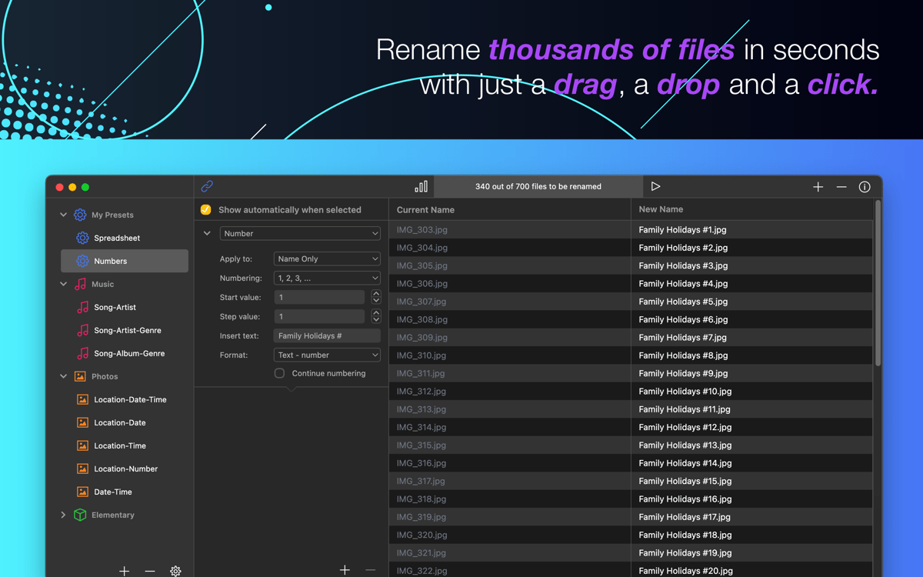Add a preset with sidebar plus icon
923x577 pixels.
tap(124, 571)
